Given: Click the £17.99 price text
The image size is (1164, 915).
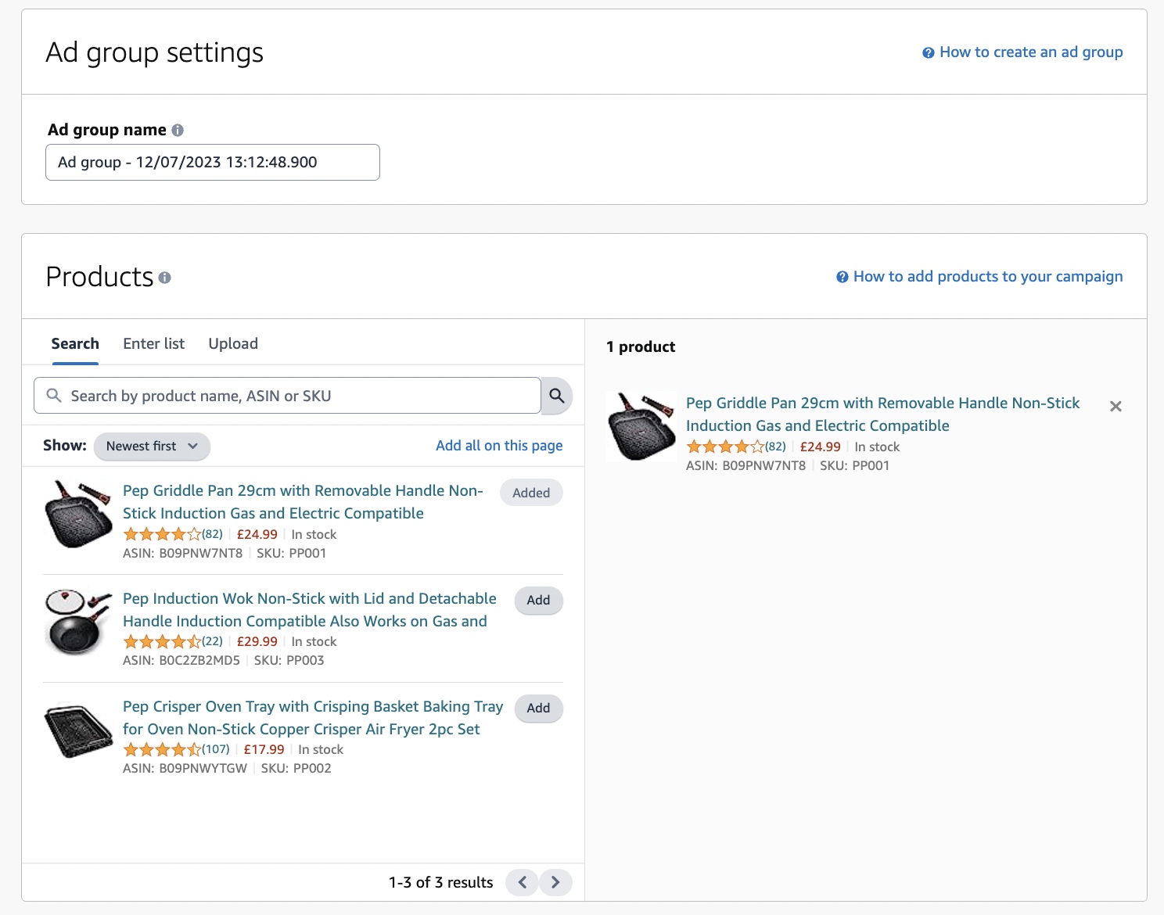Looking at the screenshot, I should (264, 749).
